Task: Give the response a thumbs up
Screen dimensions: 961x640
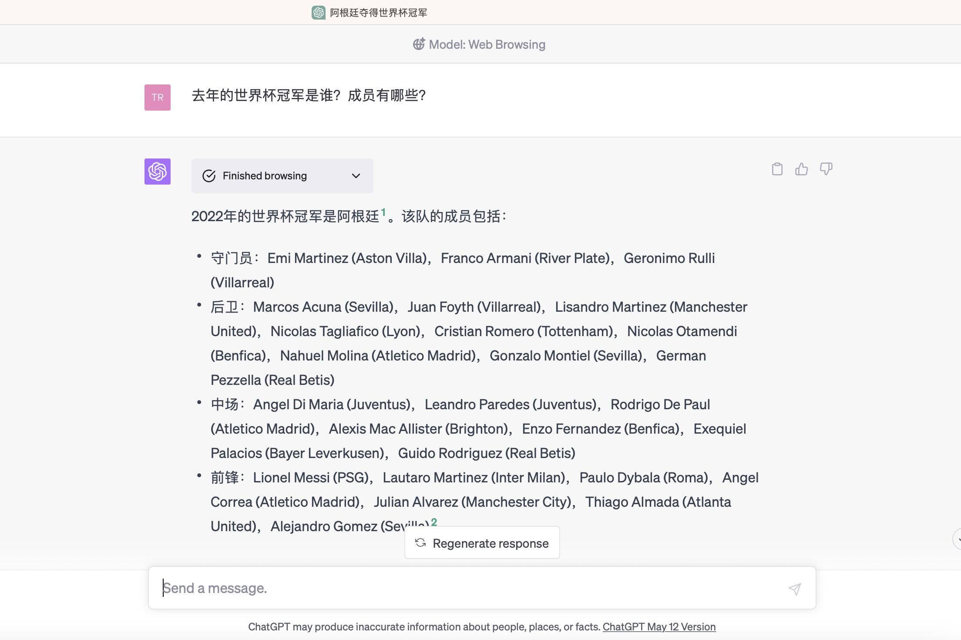Action: pos(801,169)
